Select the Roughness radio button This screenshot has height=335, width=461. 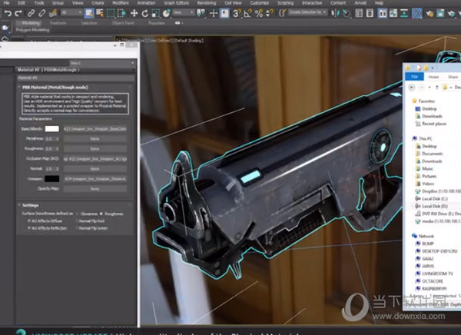coord(101,214)
